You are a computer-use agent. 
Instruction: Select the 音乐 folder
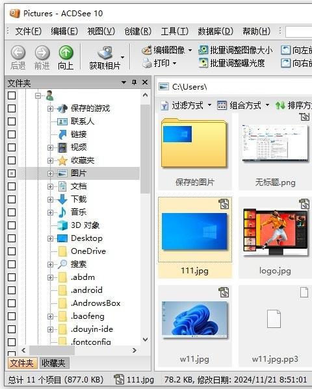coord(79,212)
